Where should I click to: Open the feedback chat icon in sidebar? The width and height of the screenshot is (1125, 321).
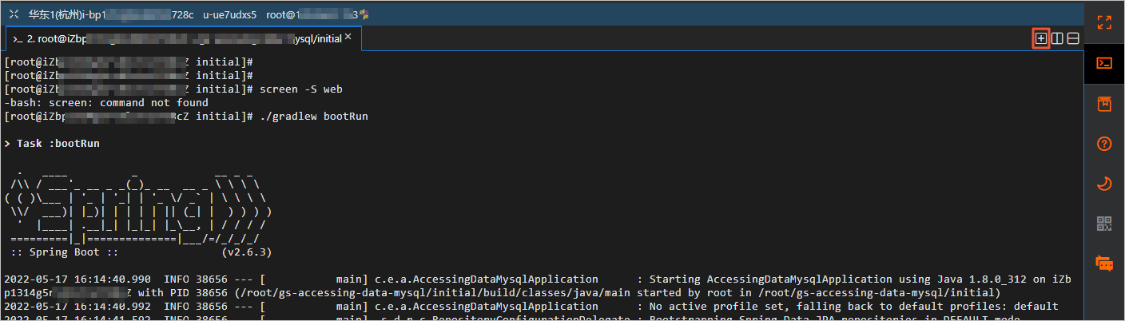pos(1104,263)
